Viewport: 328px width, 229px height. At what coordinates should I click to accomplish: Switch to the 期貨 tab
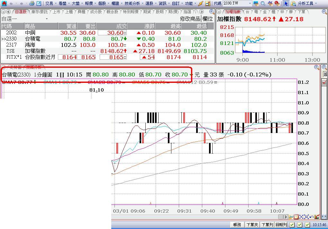point(147,12)
